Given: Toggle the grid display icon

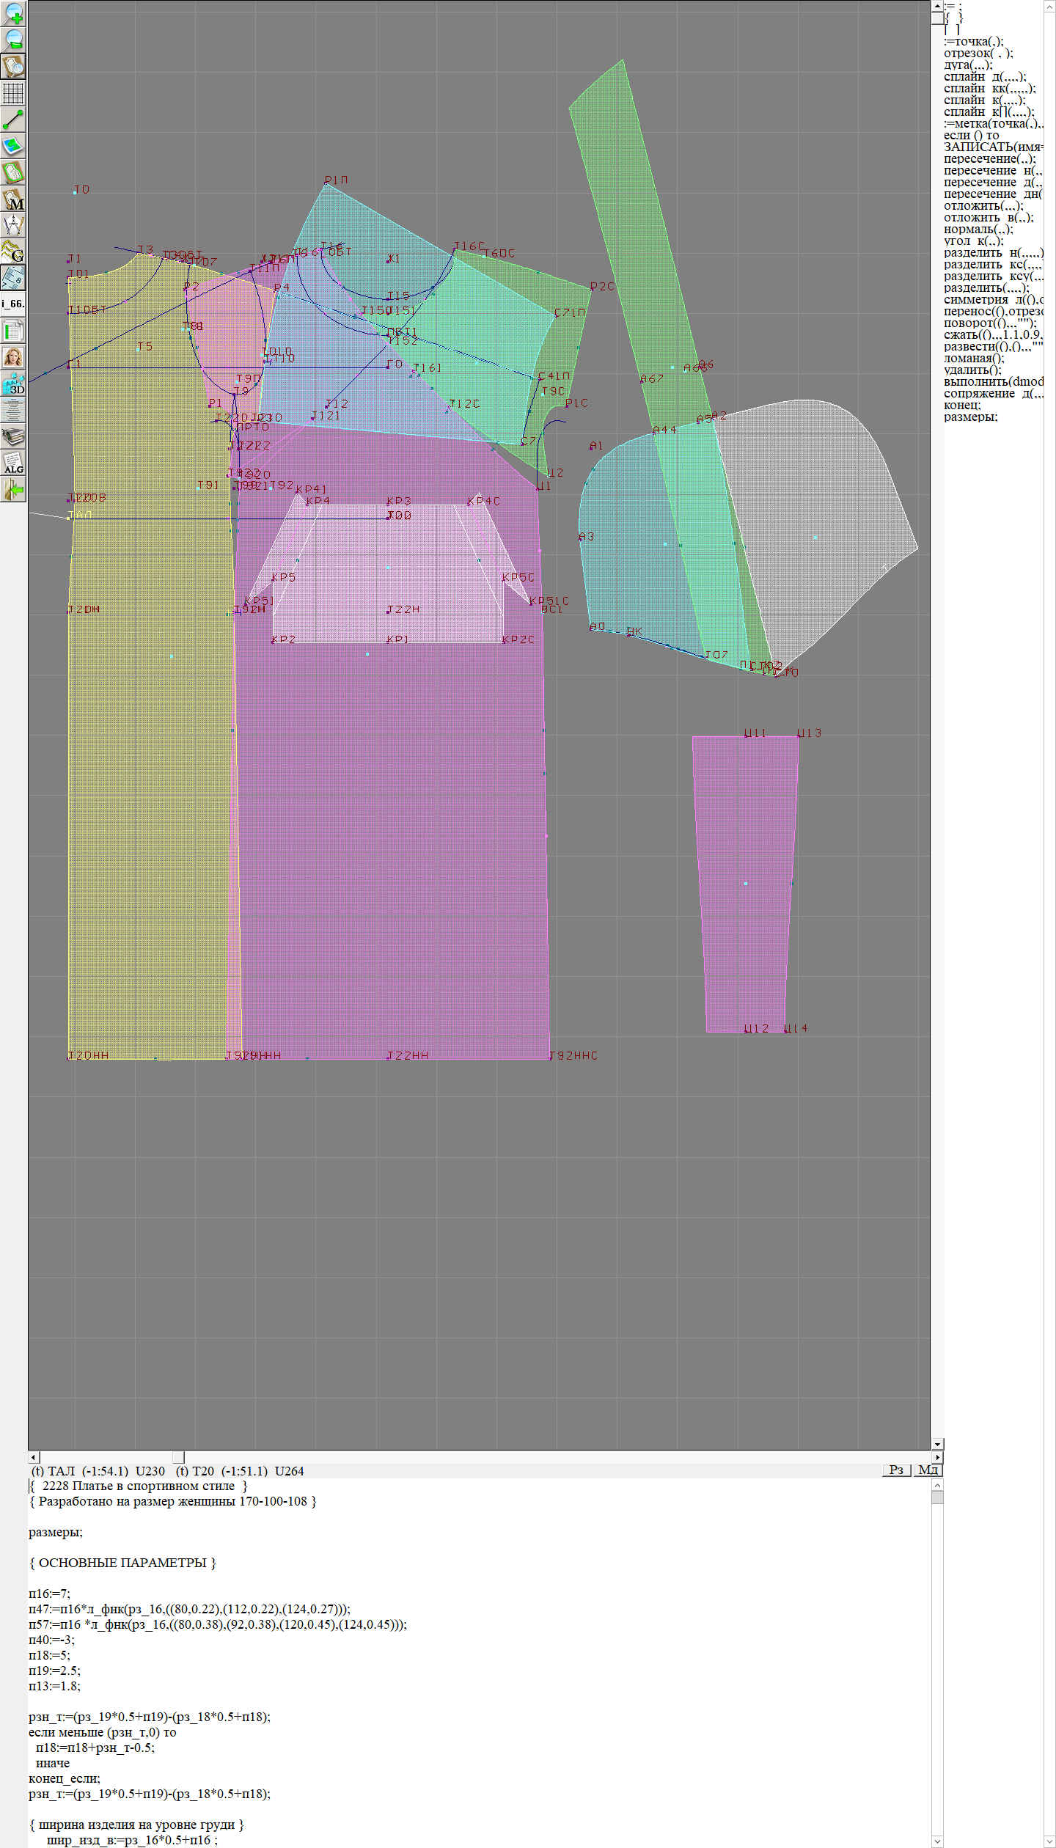Looking at the screenshot, I should [x=13, y=93].
